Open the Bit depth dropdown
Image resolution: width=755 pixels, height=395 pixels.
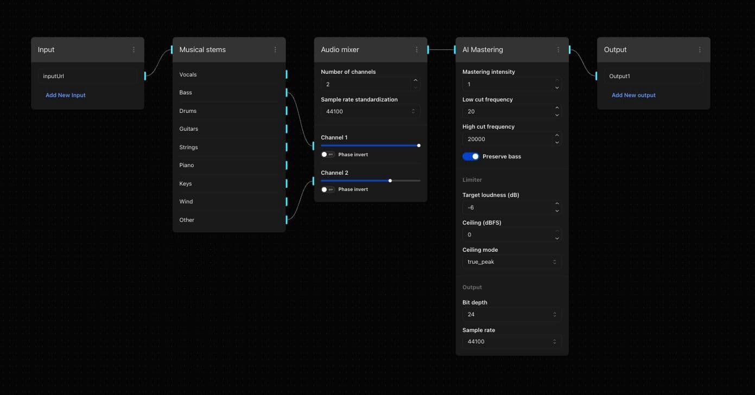click(x=511, y=315)
